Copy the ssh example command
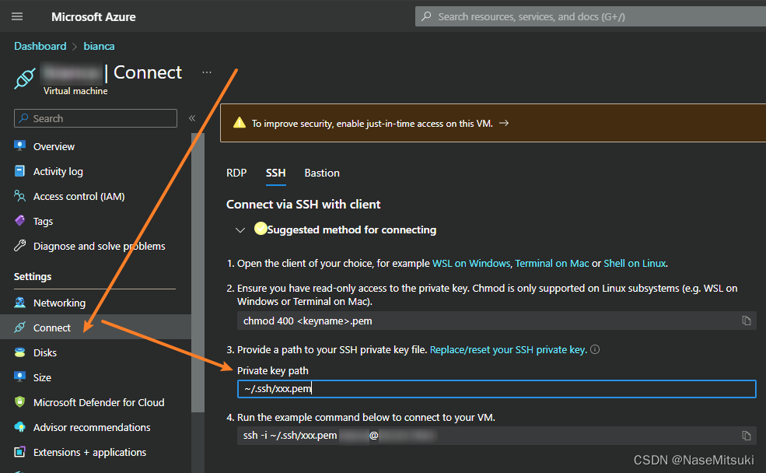 pos(747,435)
